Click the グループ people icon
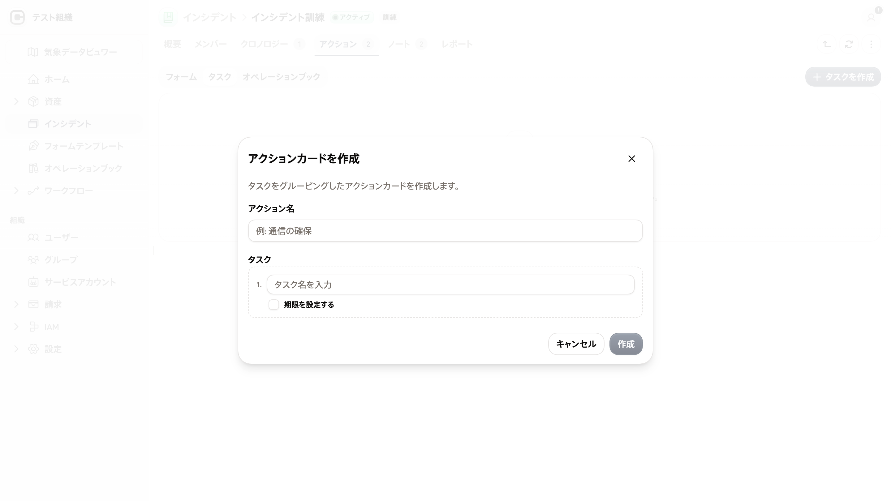Viewport: 891px width, 501px height. (x=33, y=260)
